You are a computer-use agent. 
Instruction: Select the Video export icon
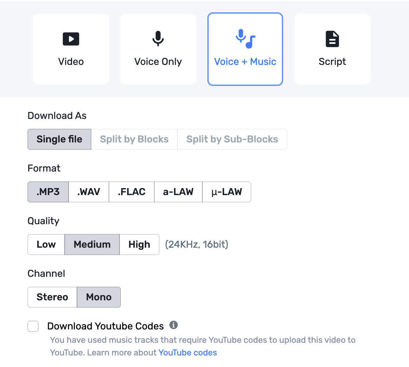coord(71,39)
